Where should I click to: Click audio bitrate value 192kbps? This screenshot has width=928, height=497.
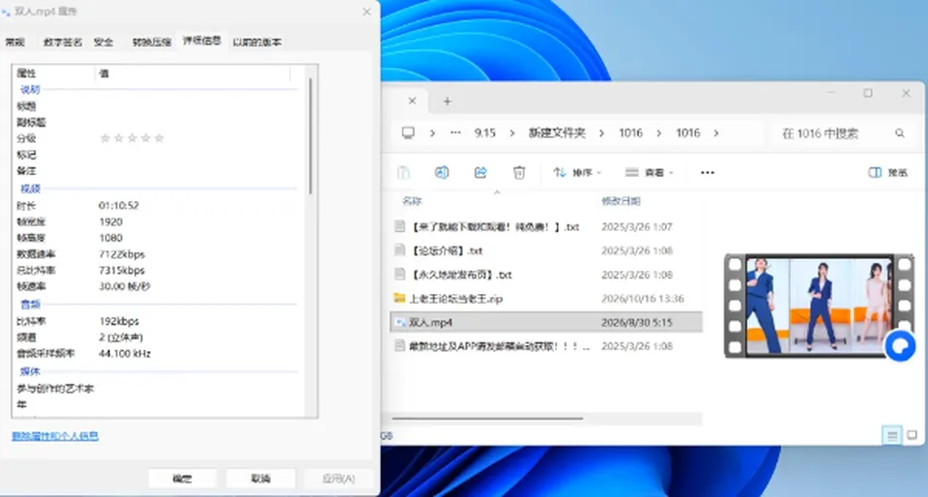(x=119, y=321)
